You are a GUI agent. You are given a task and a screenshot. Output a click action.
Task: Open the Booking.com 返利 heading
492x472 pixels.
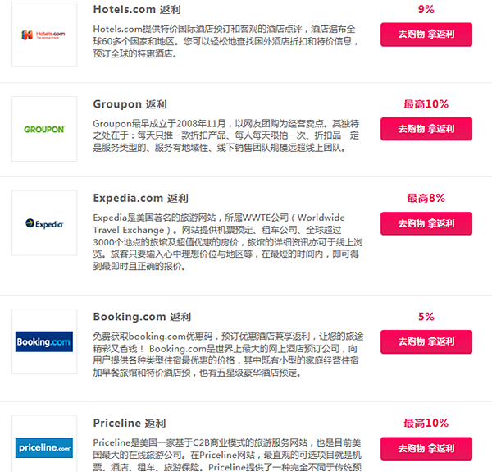pyautogui.click(x=142, y=317)
